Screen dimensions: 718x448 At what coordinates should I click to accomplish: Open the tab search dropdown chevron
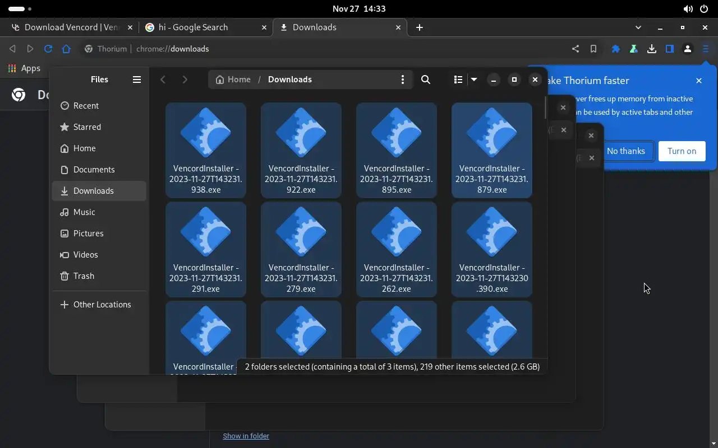[x=638, y=27]
